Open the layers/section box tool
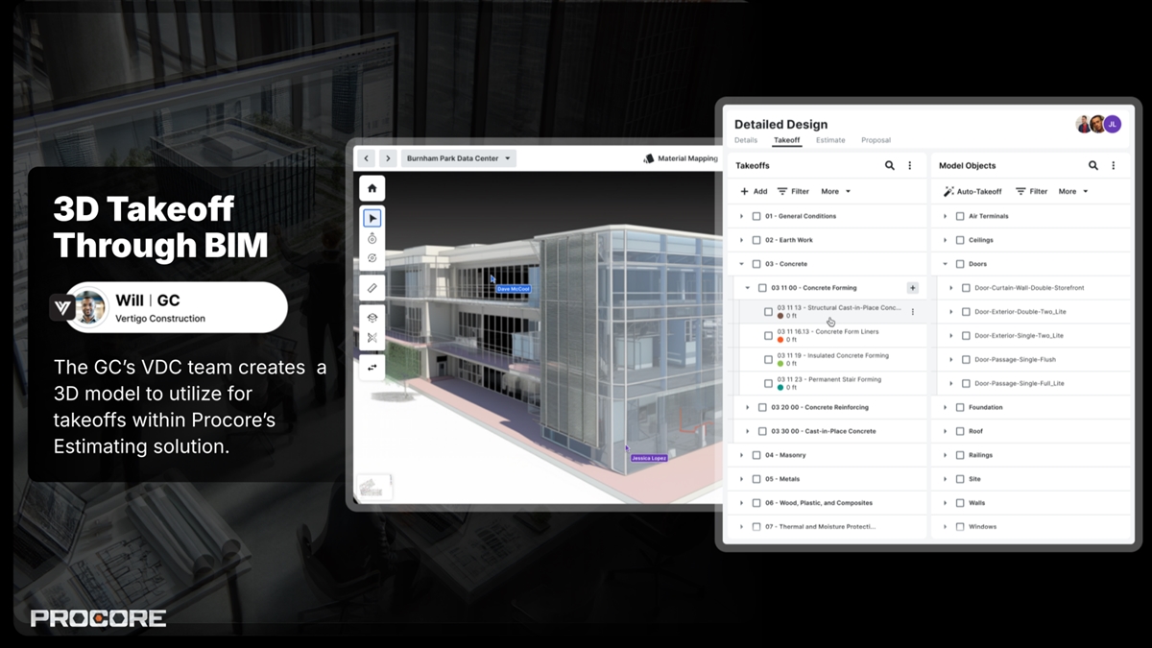1152x648 pixels. pos(372,318)
